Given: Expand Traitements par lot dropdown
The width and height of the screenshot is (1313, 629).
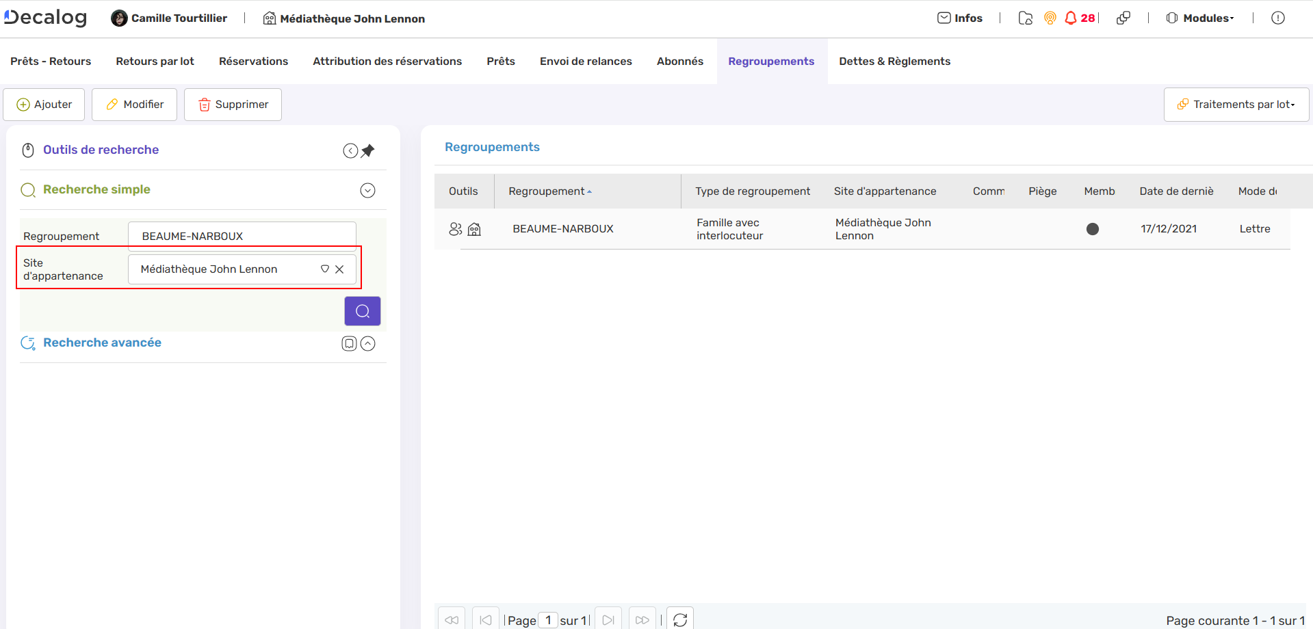Looking at the screenshot, I should [1236, 105].
